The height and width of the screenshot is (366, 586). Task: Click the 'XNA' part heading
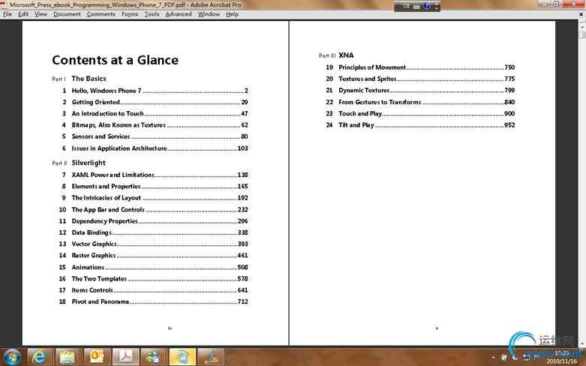pyautogui.click(x=346, y=55)
